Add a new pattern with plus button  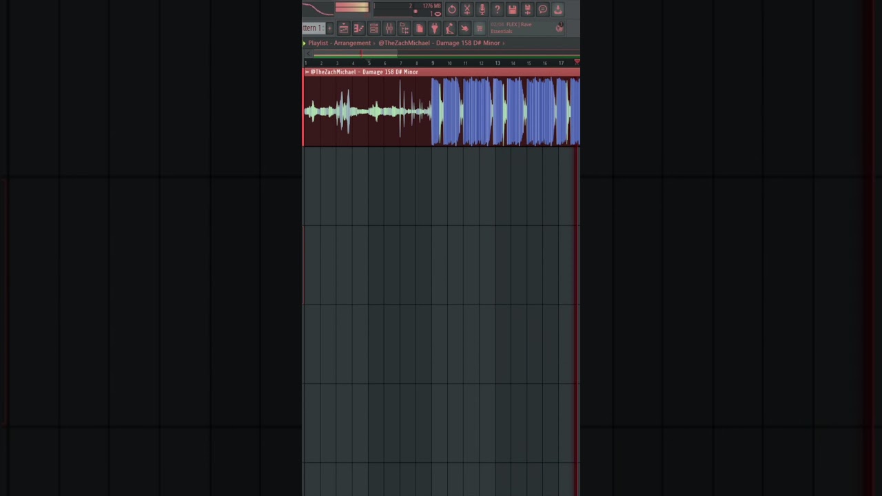click(329, 28)
